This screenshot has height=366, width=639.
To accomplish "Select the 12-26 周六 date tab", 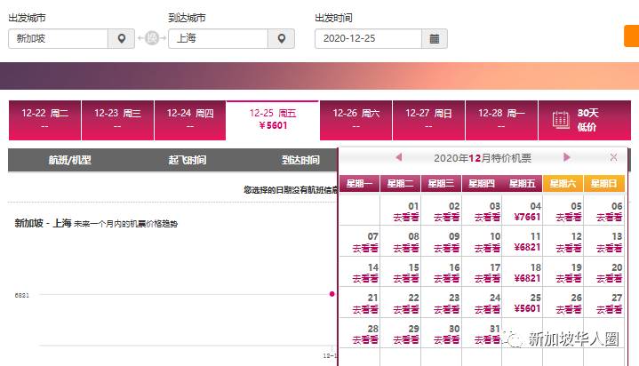I will pyautogui.click(x=355, y=120).
